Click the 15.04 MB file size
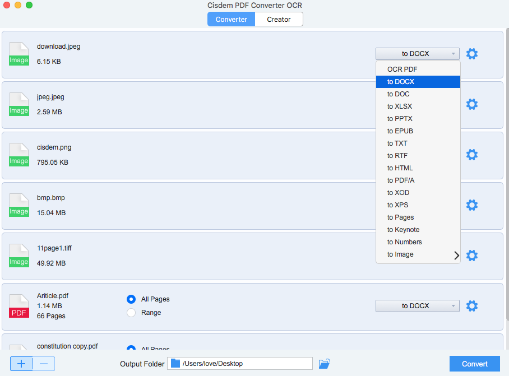The height and width of the screenshot is (376, 509). coord(51,213)
